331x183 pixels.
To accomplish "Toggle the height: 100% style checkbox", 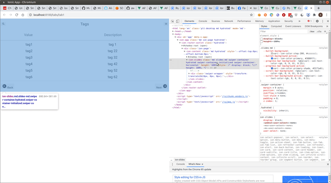I will (x=261, y=42).
